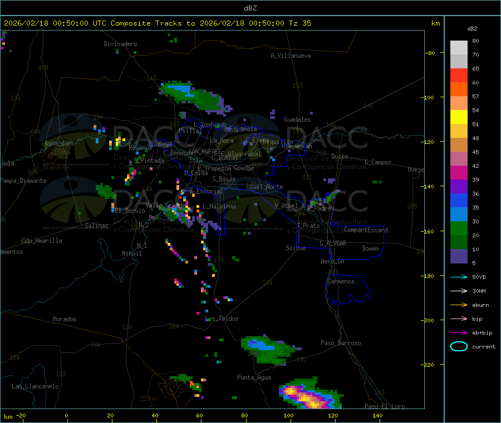The image size is (501, 423).
Task: Click the Divisadero label on the map
Action: tap(120, 44)
